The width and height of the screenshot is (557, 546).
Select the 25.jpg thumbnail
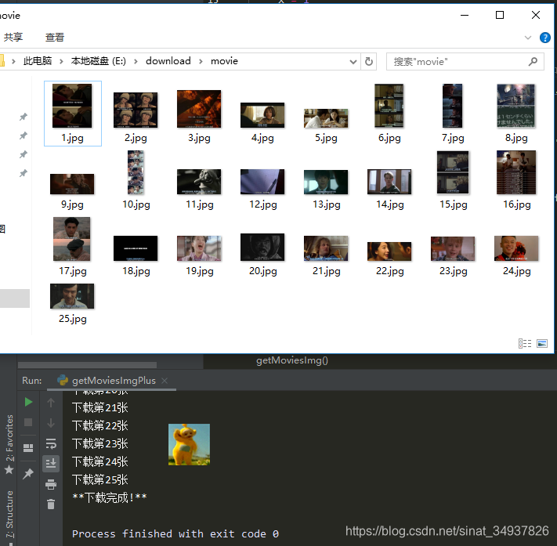(72, 296)
